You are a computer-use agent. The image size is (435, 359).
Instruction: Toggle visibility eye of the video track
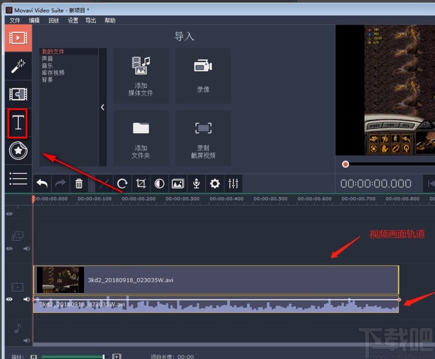(9, 299)
